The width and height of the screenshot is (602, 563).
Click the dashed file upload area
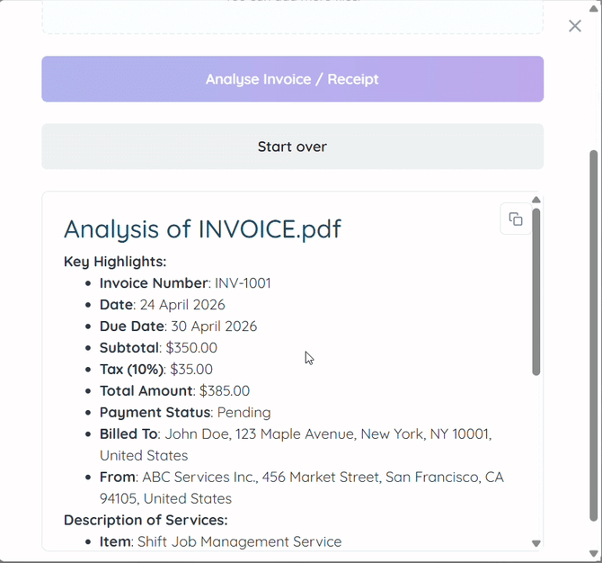[x=292, y=16]
